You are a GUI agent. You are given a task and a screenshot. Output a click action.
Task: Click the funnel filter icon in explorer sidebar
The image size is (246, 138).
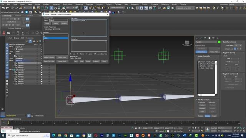click(7, 93)
